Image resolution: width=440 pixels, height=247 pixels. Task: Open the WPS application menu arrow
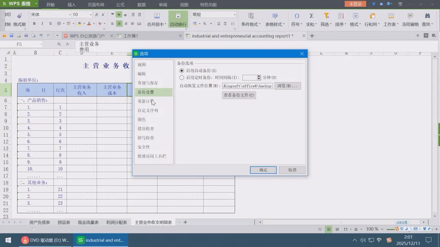click(x=36, y=4)
